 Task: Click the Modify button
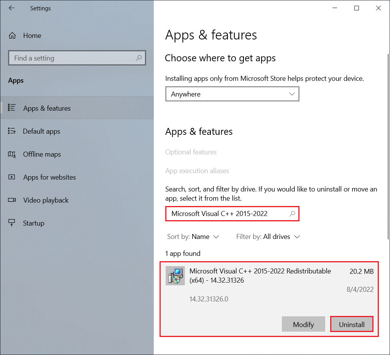point(303,324)
